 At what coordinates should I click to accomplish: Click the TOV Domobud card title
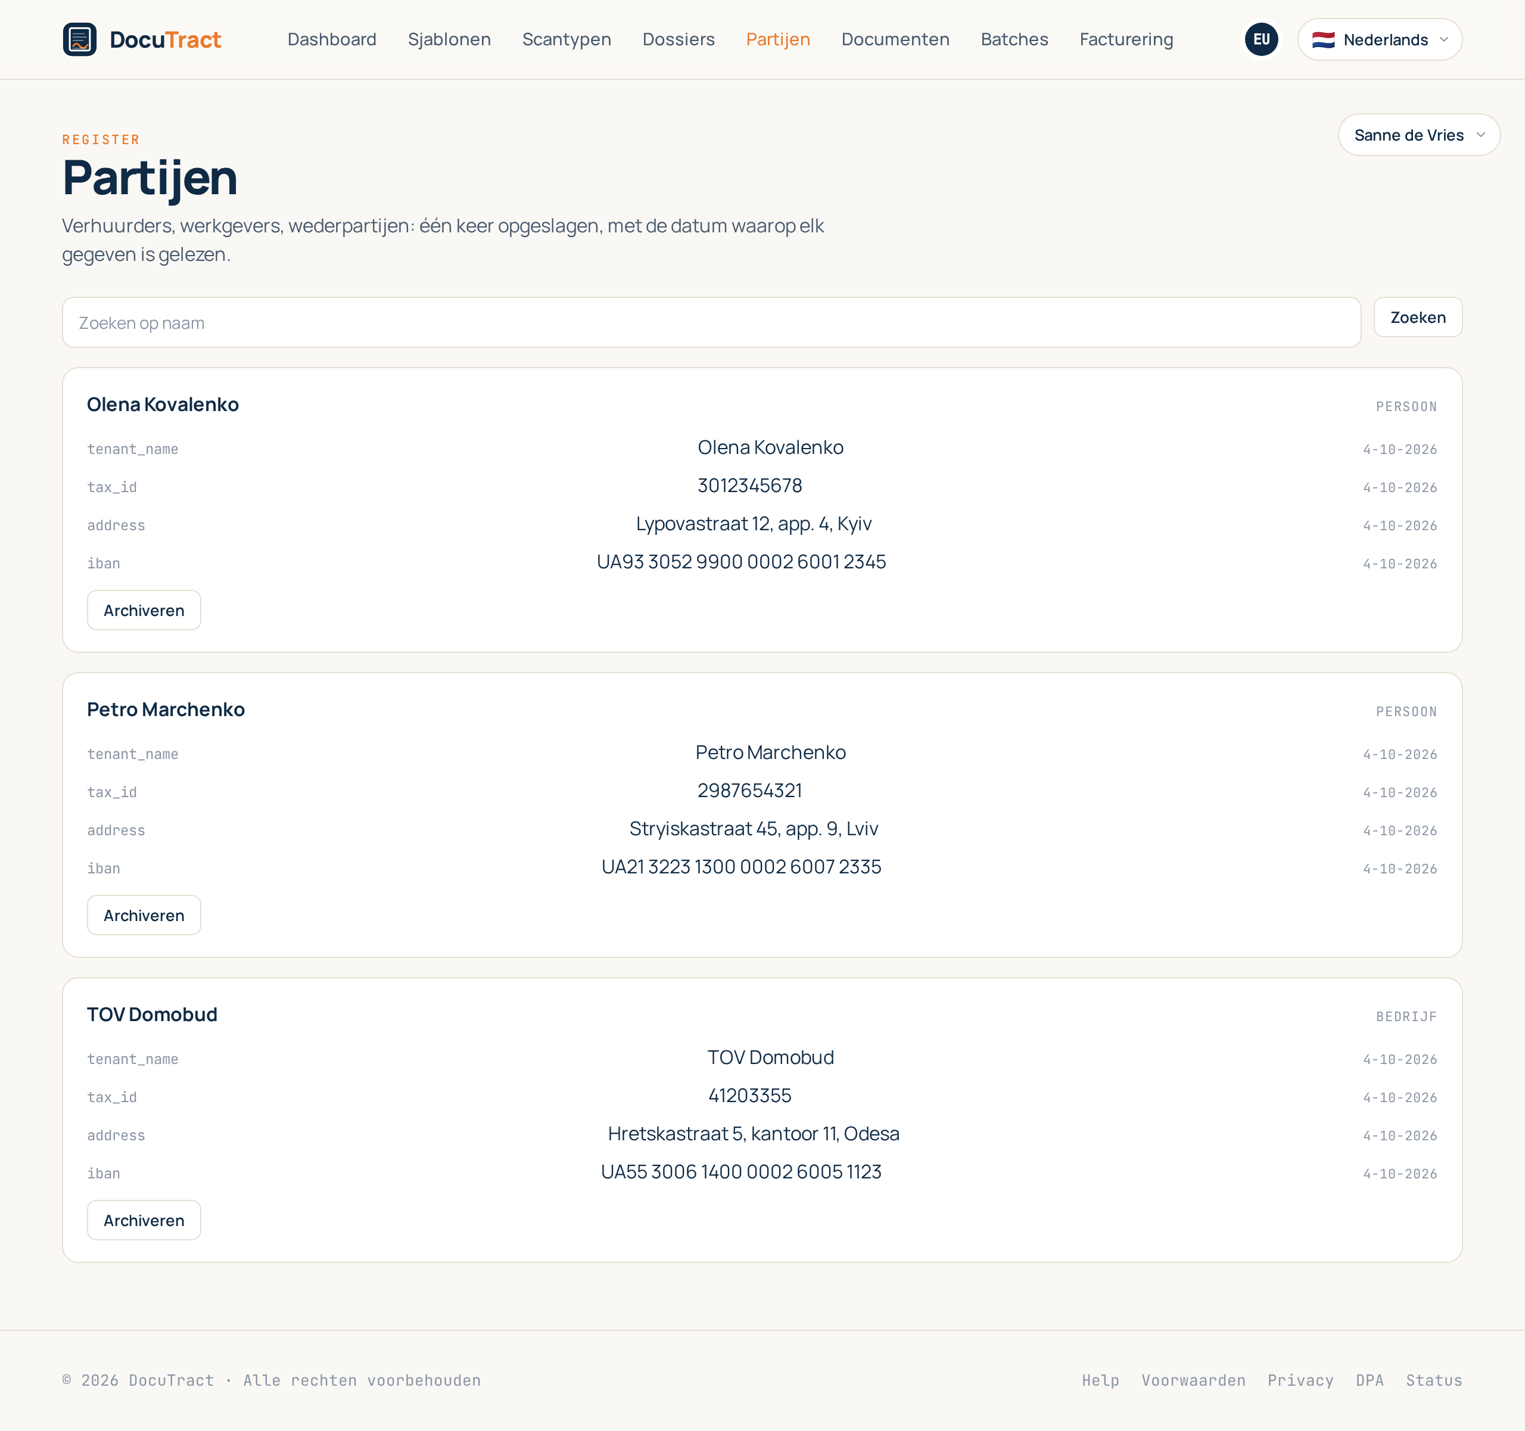[152, 1015]
